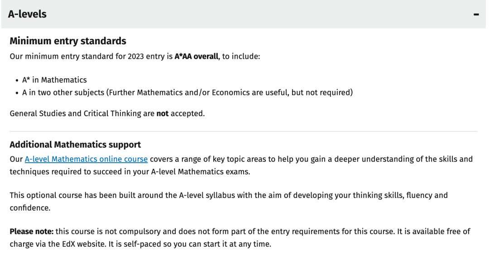Click the General Studies and Critical Thinking sentence
489x259 pixels.
tap(107, 113)
